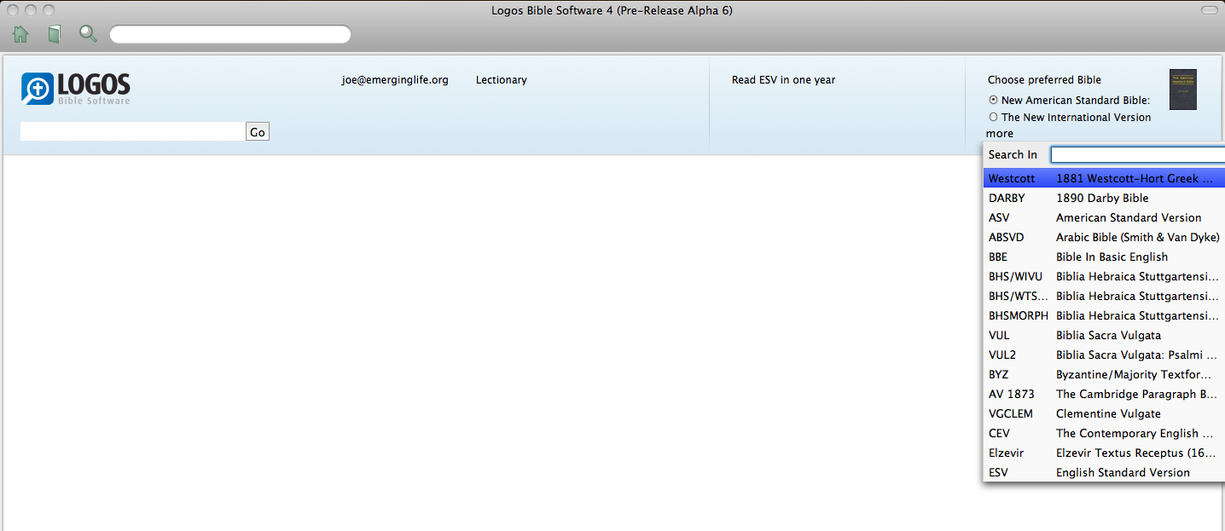This screenshot has width=1225, height=531.
Task: Click the Logos Bible Software logo
Action: [76, 89]
